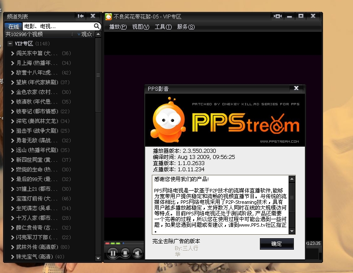Open the 视图(V) menu
Image resolution: width=353 pixels, height=273 pixels.
(x=140, y=27)
